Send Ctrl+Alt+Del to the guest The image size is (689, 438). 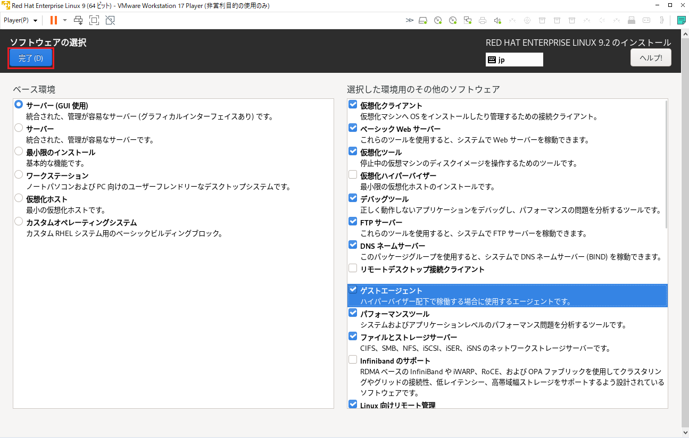pyautogui.click(x=79, y=20)
